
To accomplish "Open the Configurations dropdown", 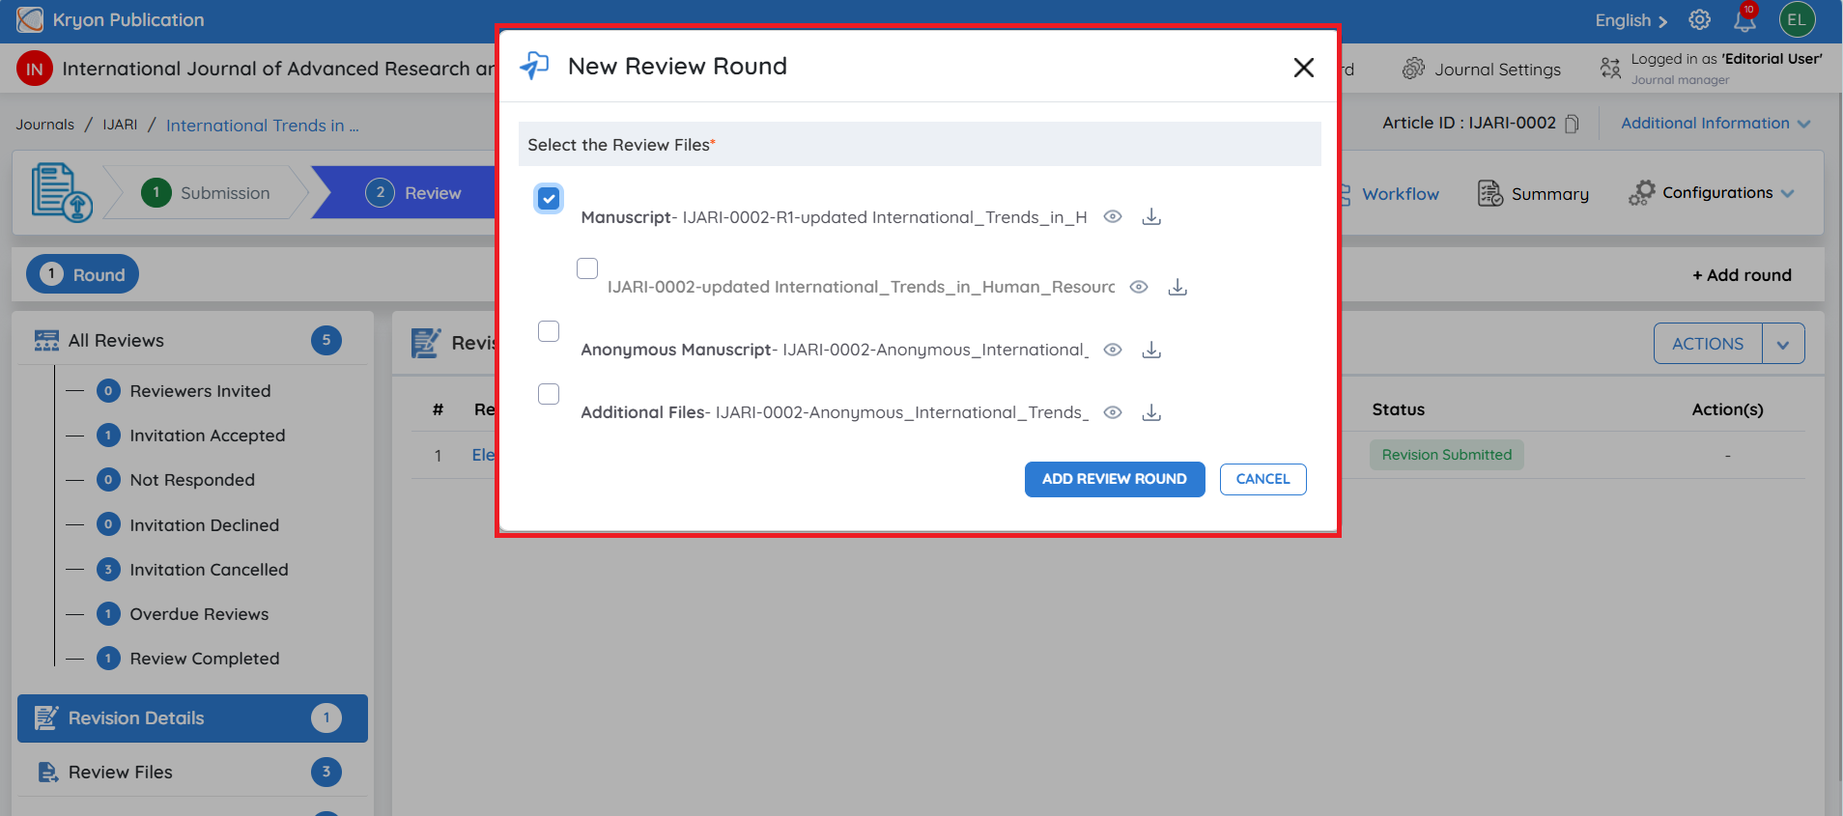I will click(x=1711, y=193).
